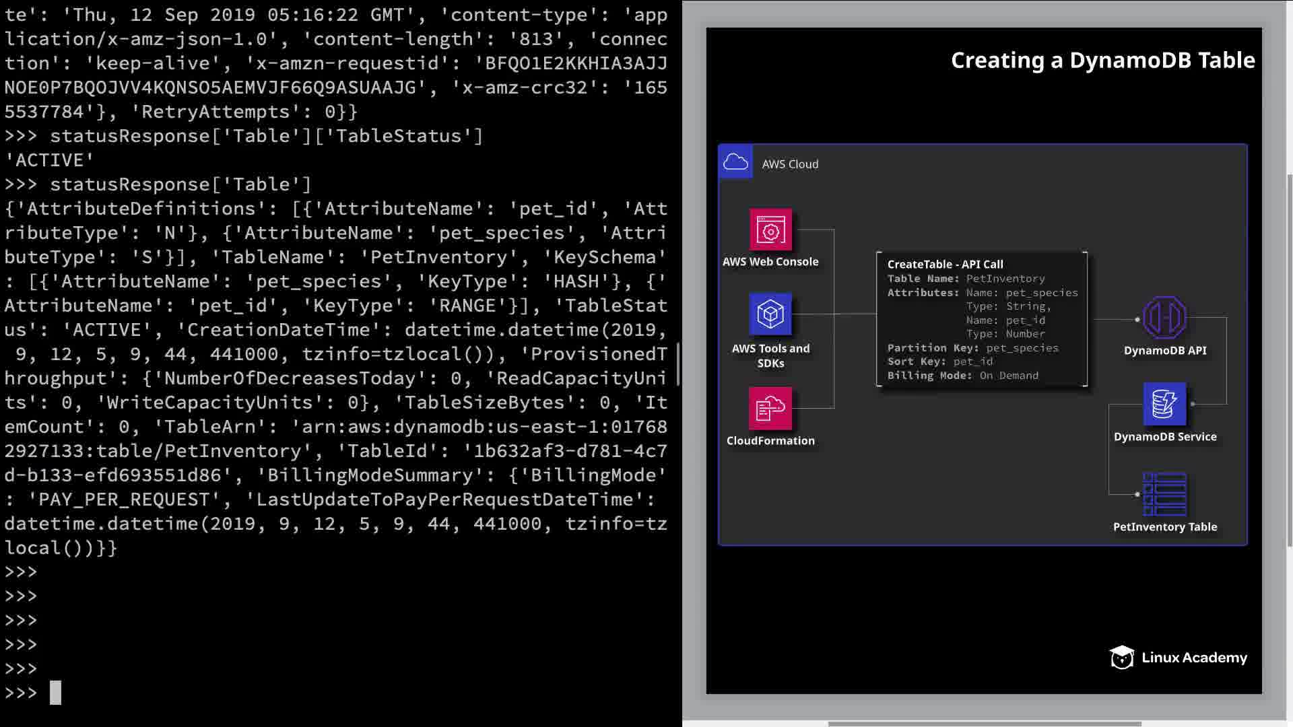Screen dimensions: 1293x727
Task: Click the AWS Web Console icon
Action: point(770,230)
